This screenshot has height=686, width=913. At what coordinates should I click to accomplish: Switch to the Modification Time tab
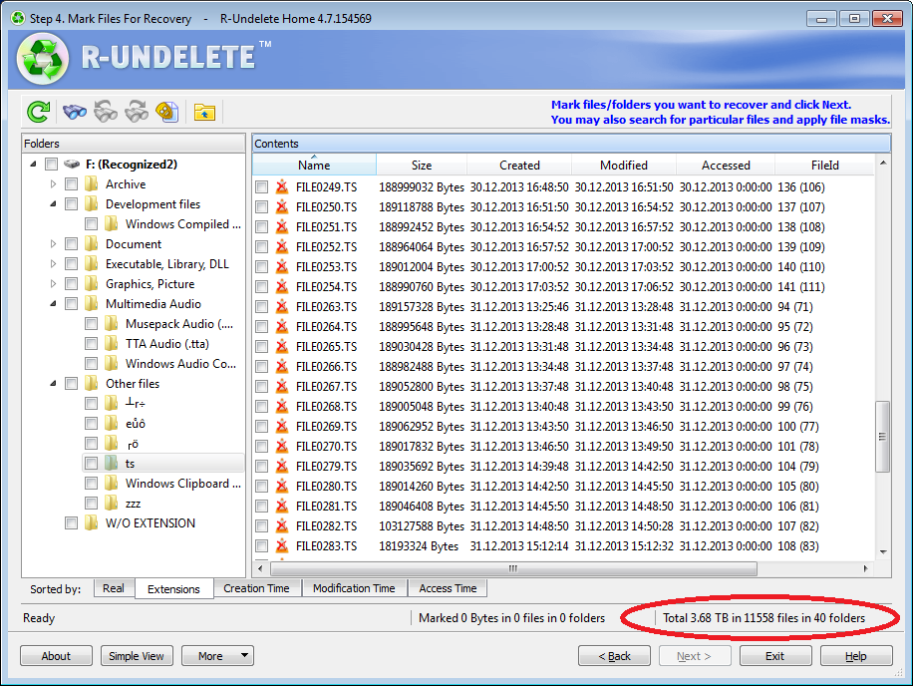point(354,588)
